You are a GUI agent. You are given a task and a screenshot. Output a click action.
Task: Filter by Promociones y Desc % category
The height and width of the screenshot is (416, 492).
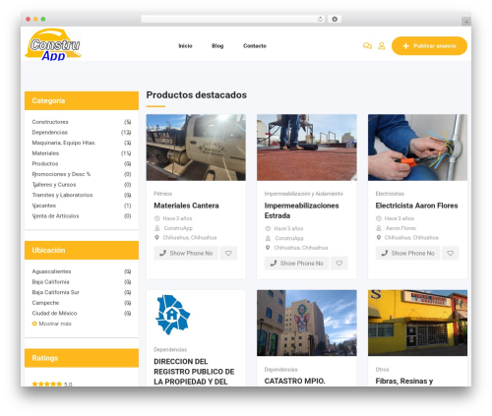tap(61, 174)
